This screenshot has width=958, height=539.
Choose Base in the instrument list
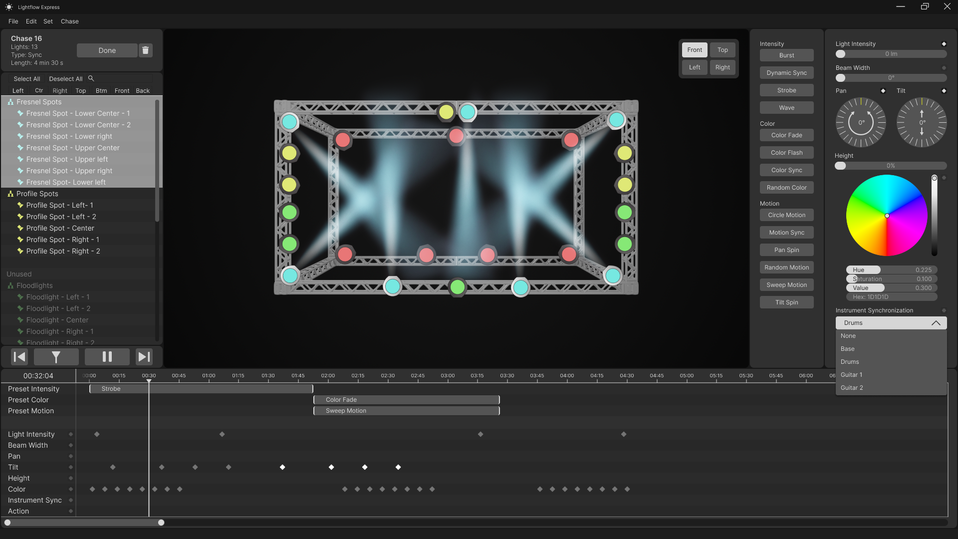point(891,349)
